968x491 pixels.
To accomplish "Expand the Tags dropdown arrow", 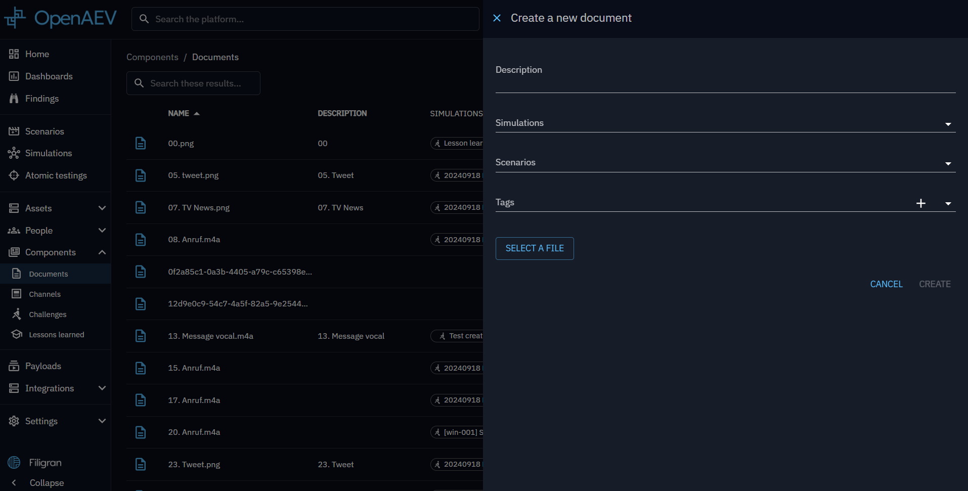I will 948,204.
